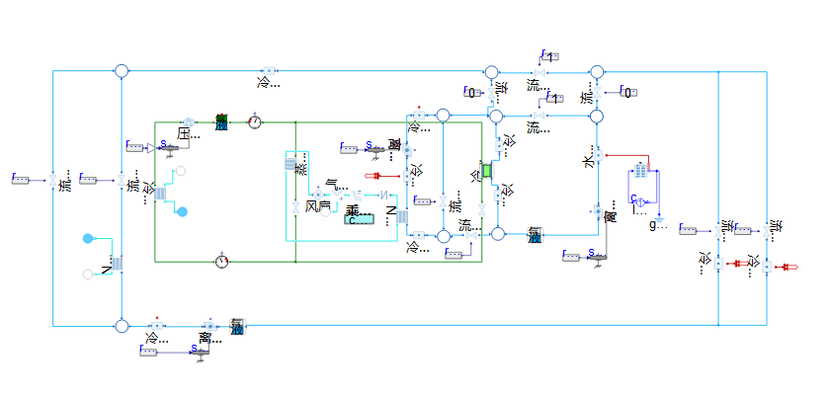The width and height of the screenshot is (829, 396).
Task: Select the filled blue port at far left
Action: (88, 238)
